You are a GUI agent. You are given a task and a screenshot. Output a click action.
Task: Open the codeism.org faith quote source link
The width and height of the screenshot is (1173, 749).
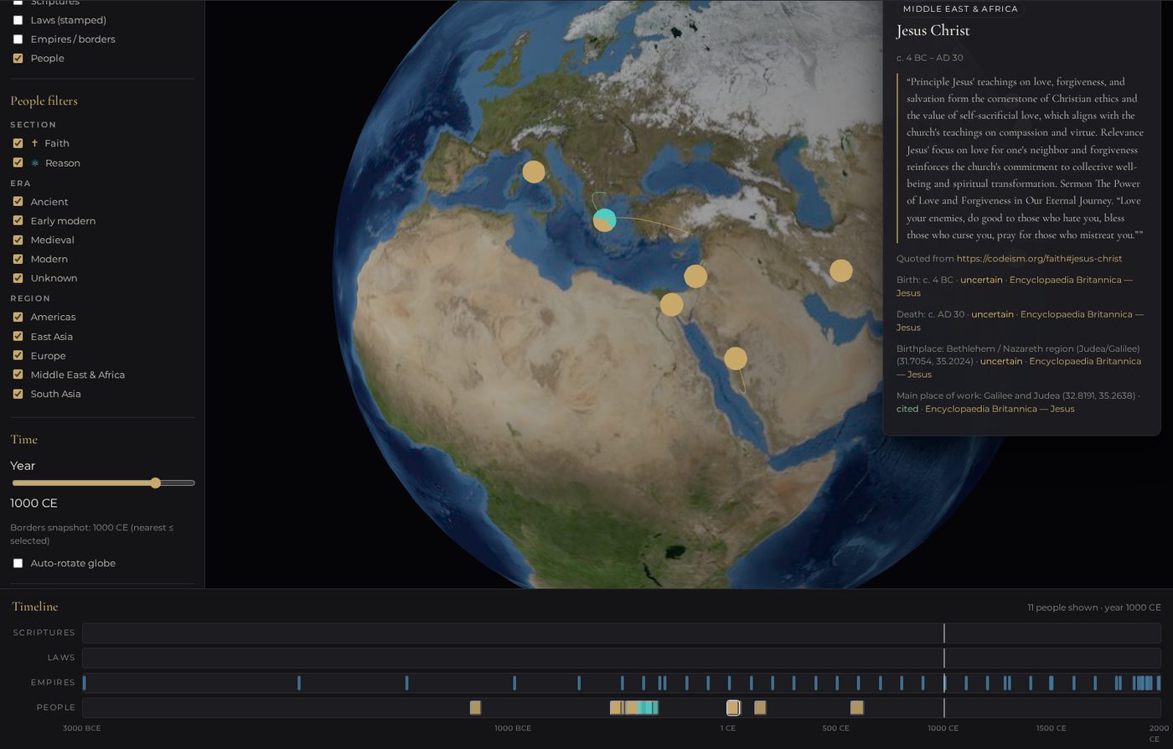pyautogui.click(x=1039, y=259)
